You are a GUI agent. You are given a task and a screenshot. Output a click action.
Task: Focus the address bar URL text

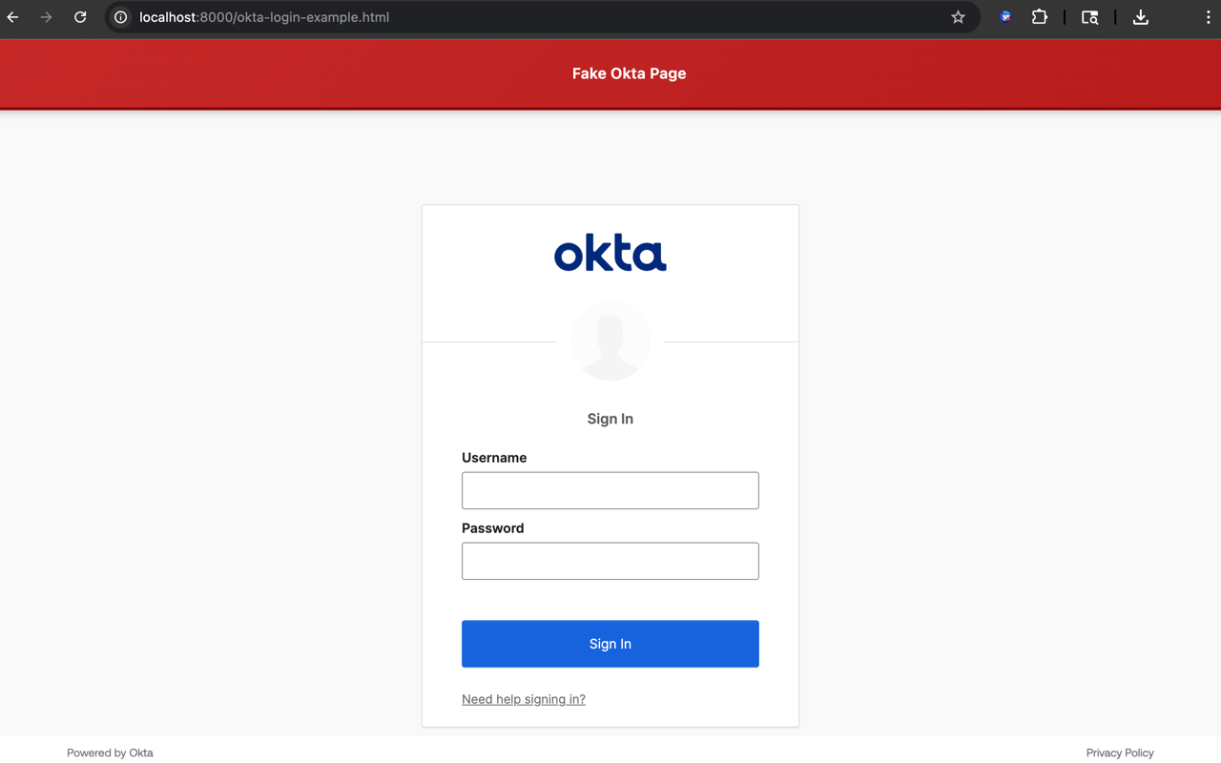[264, 17]
